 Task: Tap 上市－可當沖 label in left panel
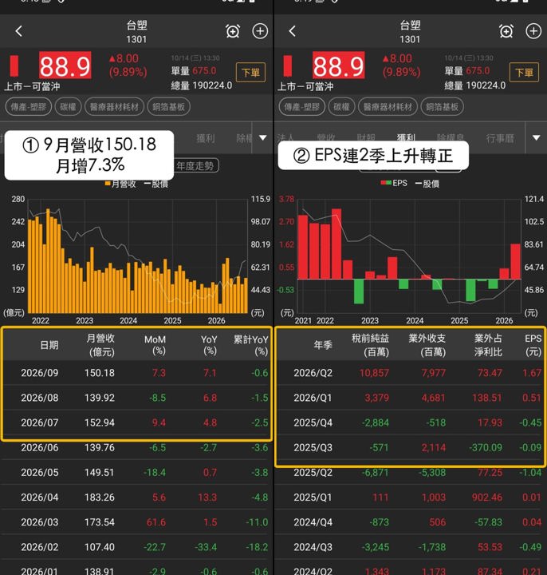click(x=32, y=86)
